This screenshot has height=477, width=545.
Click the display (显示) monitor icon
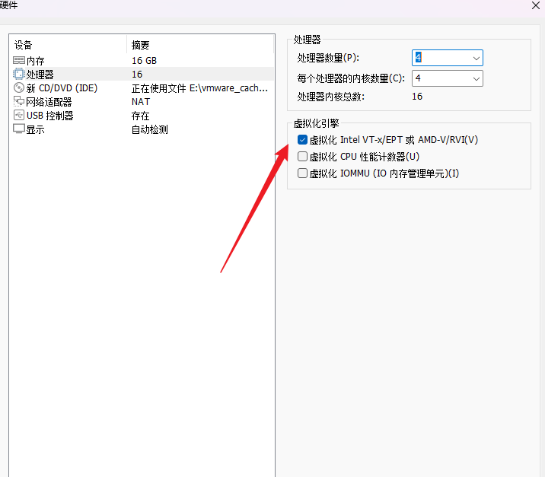click(19, 129)
